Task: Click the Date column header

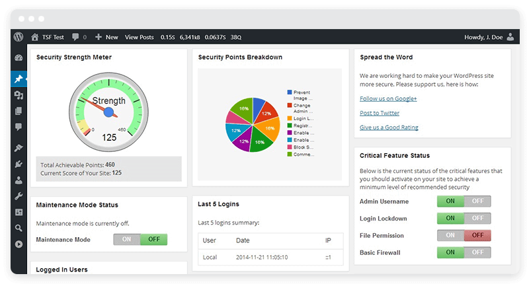Action: (243, 240)
